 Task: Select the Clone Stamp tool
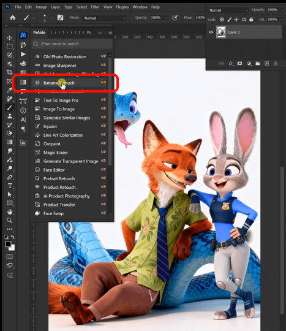[x=9, y=116]
